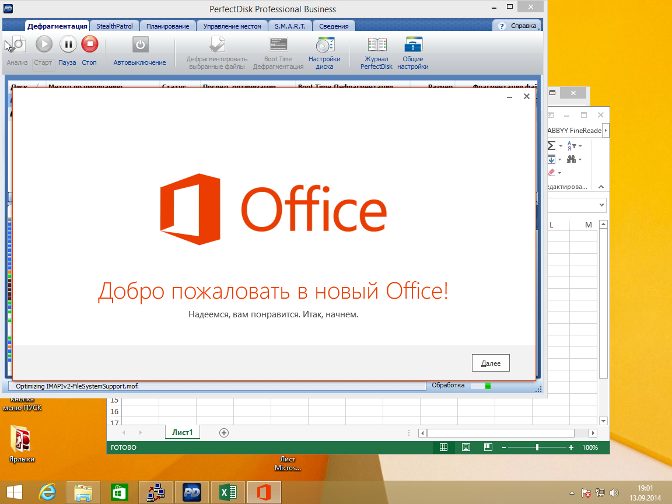Click the Excel zoom in plus button

coord(571,447)
